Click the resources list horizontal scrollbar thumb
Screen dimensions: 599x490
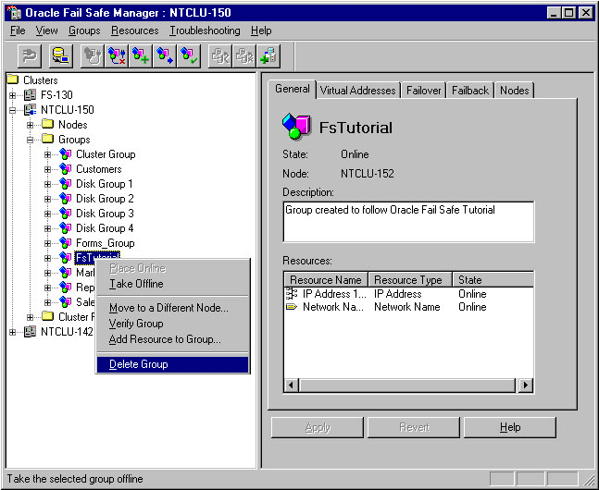coord(407,385)
